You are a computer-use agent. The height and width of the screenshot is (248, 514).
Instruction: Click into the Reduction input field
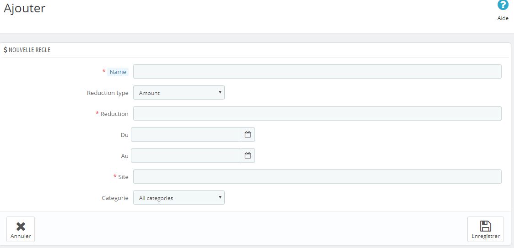(x=317, y=114)
